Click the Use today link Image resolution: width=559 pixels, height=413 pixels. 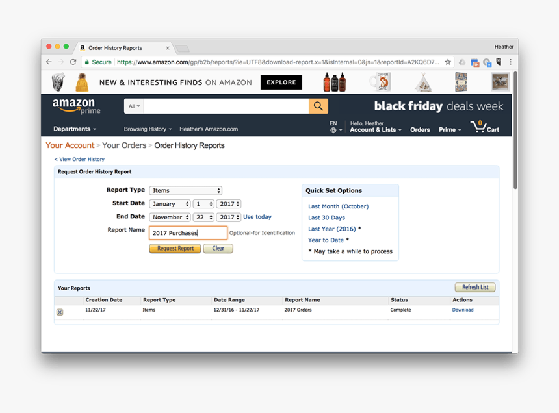click(258, 216)
